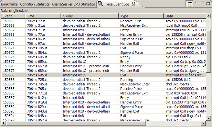Click horizontal scrollbar left arrow
This screenshot has width=212, height=127.
click(3, 123)
